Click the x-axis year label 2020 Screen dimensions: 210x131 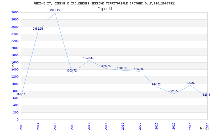point(140,126)
